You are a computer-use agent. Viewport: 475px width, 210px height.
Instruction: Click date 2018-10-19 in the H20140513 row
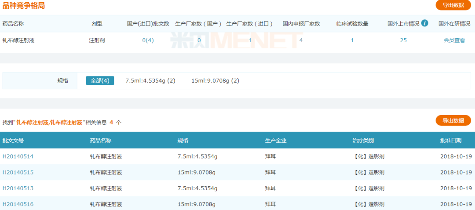tap(456, 188)
